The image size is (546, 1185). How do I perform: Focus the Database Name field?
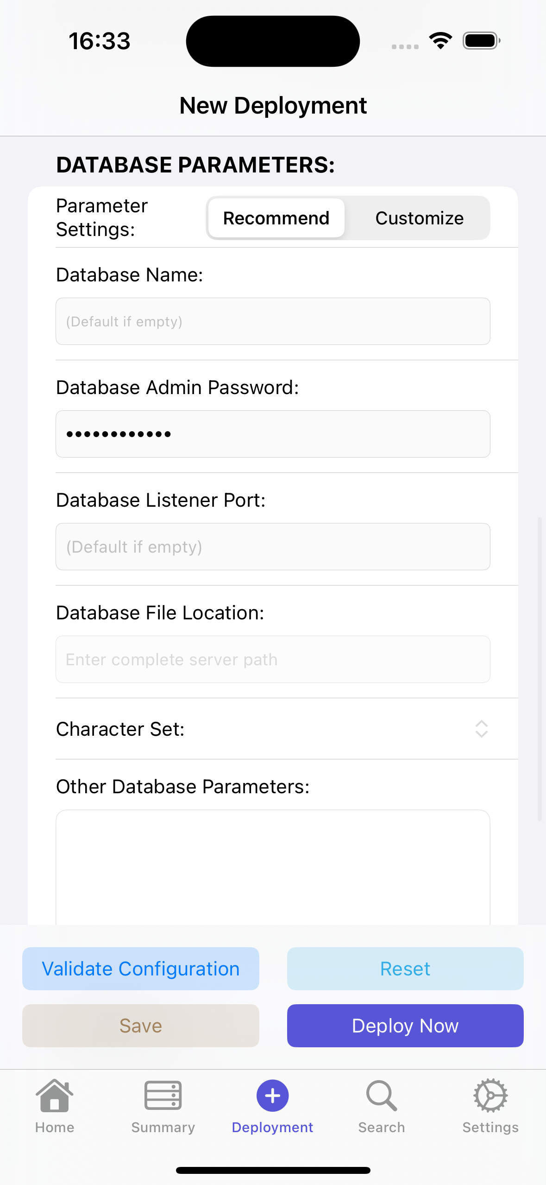273,321
